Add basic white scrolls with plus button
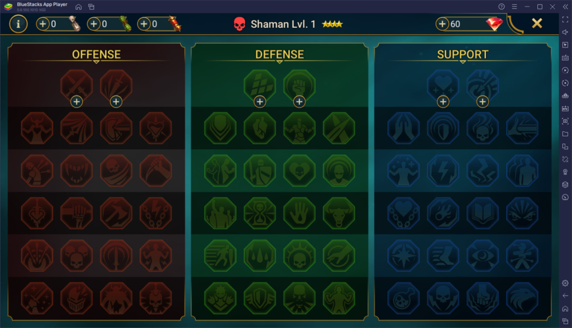 (x=42, y=24)
